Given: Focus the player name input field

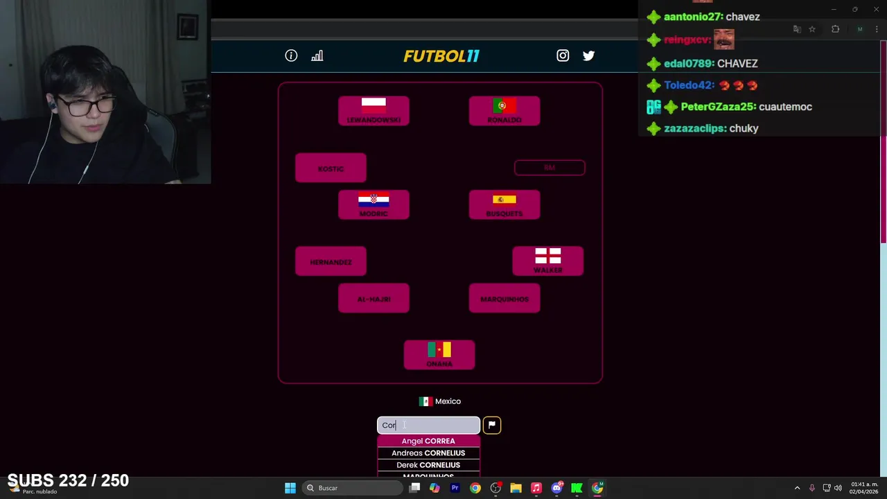Looking at the screenshot, I should (428, 425).
